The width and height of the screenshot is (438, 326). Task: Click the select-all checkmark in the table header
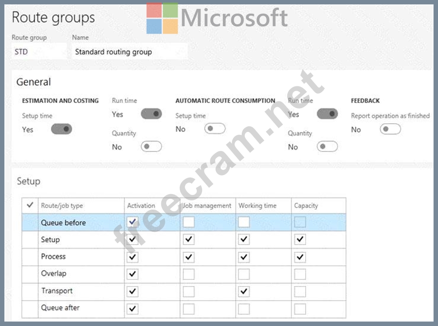click(30, 205)
